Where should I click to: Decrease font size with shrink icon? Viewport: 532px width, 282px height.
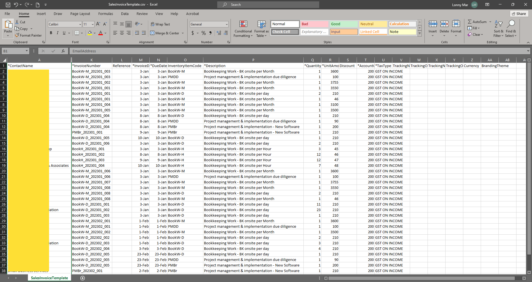click(x=105, y=24)
